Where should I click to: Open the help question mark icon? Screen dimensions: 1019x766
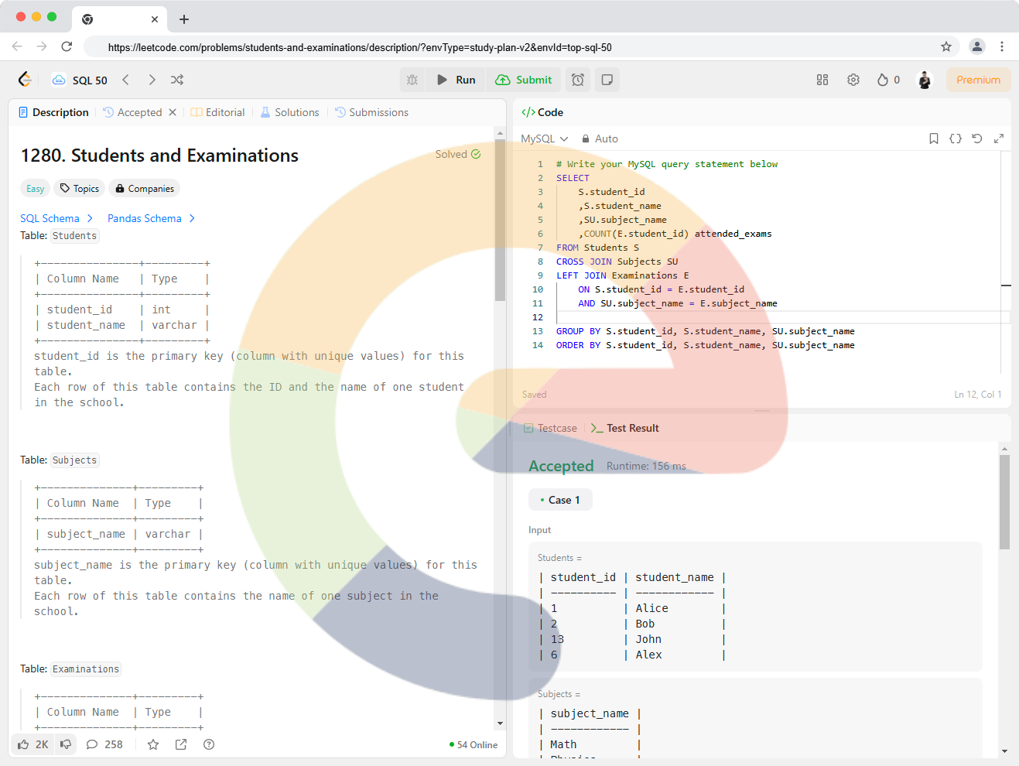(209, 744)
